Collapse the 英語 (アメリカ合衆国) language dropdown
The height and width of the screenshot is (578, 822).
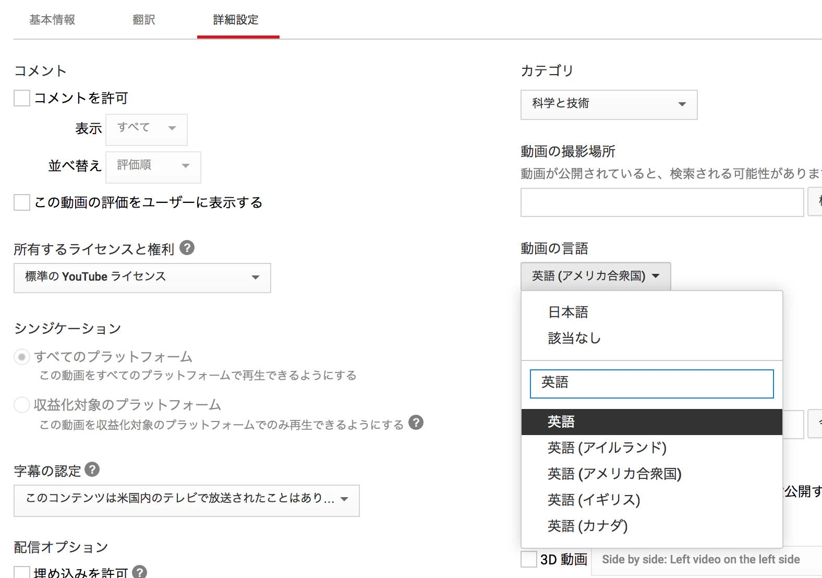pyautogui.click(x=596, y=276)
